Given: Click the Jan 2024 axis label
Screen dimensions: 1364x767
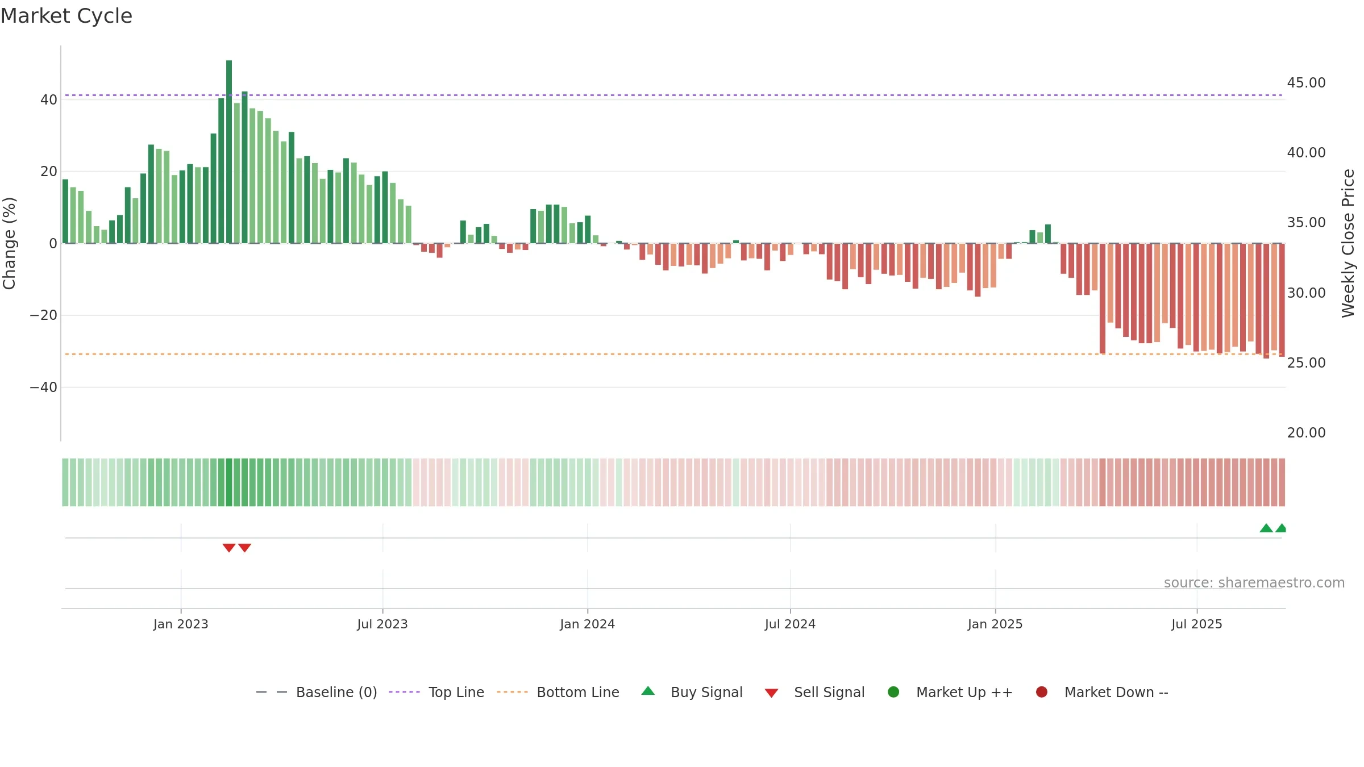Looking at the screenshot, I should pos(587,624).
